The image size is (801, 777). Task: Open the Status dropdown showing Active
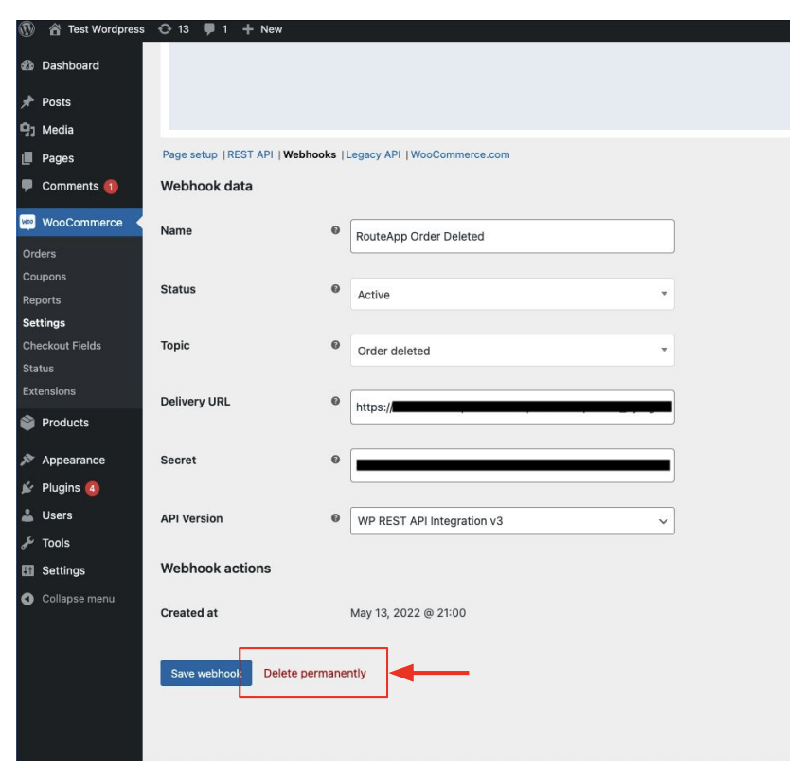pos(512,294)
